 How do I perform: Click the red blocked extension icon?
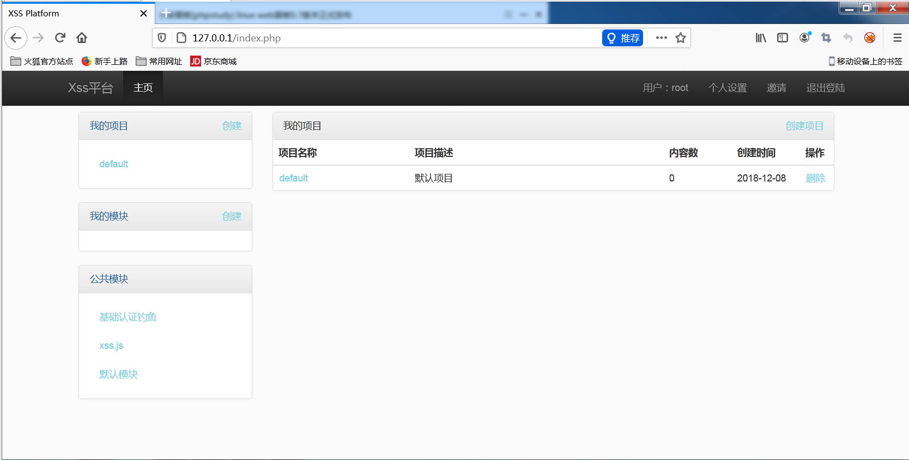pyautogui.click(x=870, y=38)
